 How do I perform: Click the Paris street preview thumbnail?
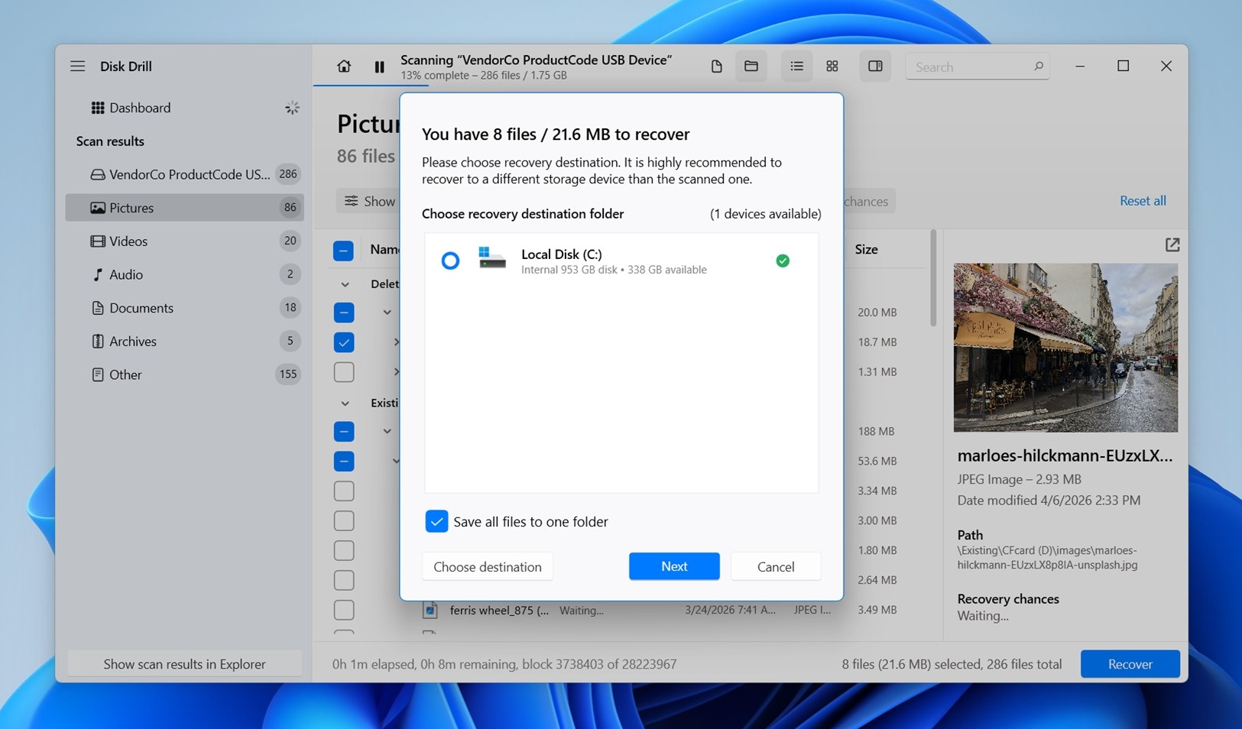1065,348
